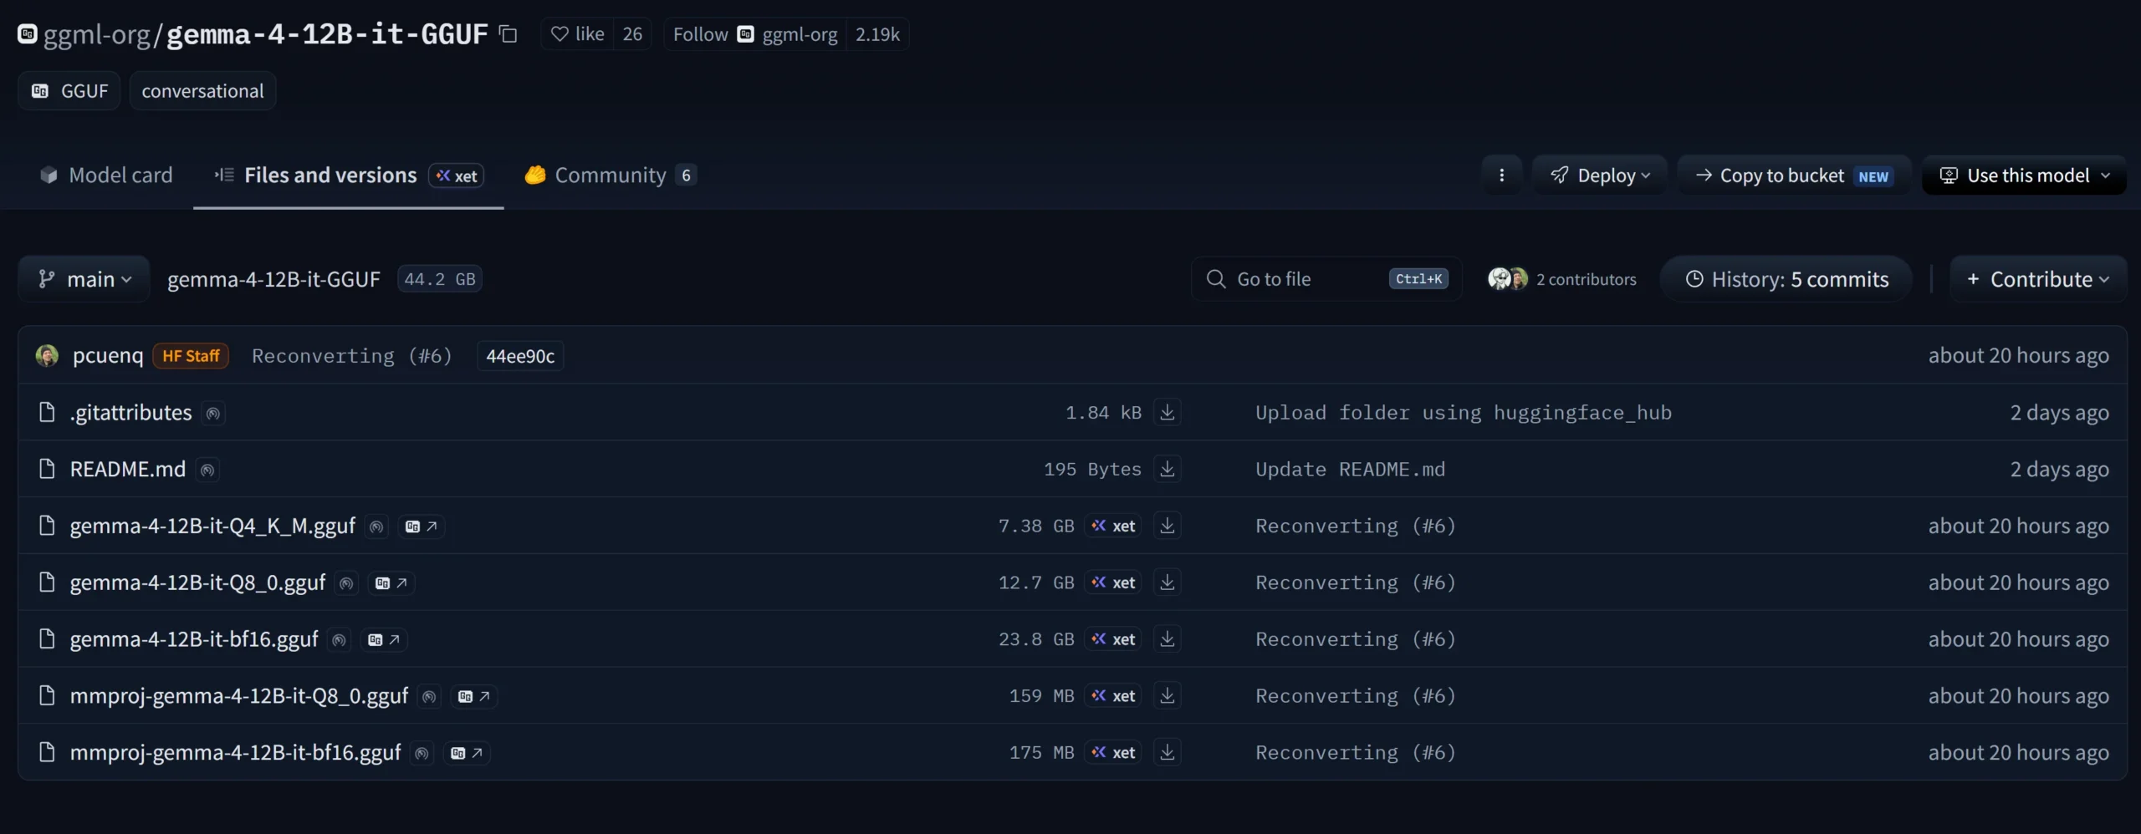This screenshot has width=2141, height=834.
Task: Click the xet badge on the 23.8 GB row
Action: (x=1114, y=639)
